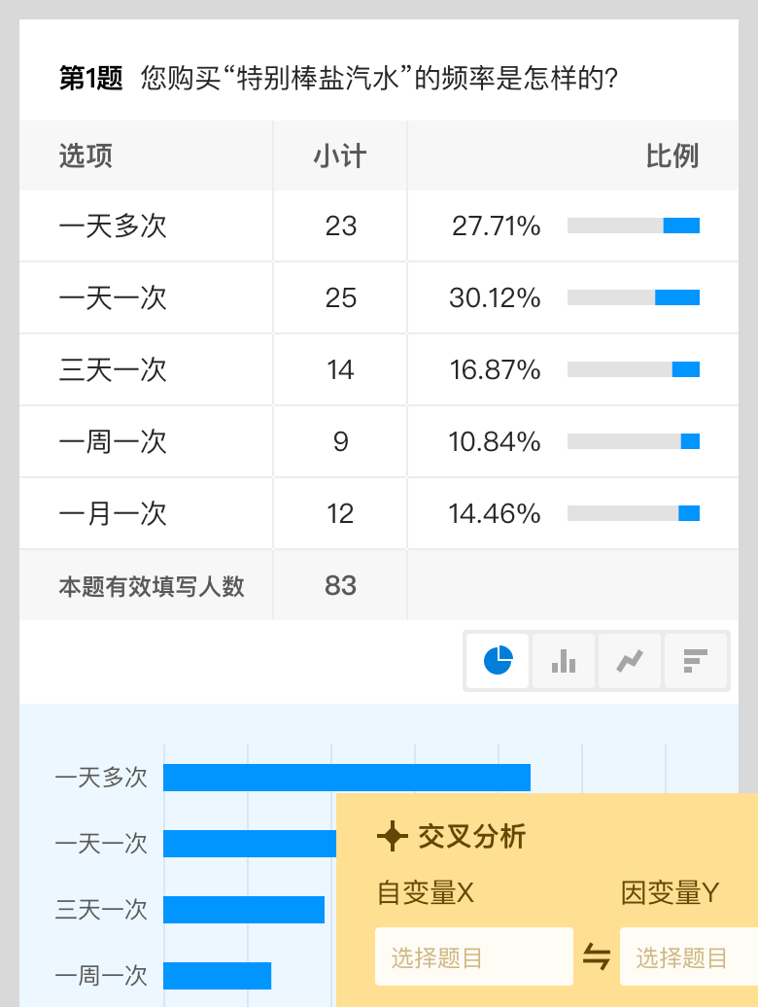Click the 交叉分析 panel title
Screen dimensions: 758x1007
click(471, 836)
